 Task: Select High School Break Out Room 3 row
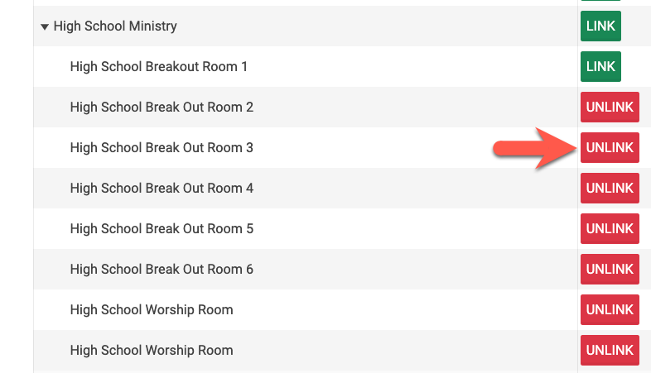(162, 147)
